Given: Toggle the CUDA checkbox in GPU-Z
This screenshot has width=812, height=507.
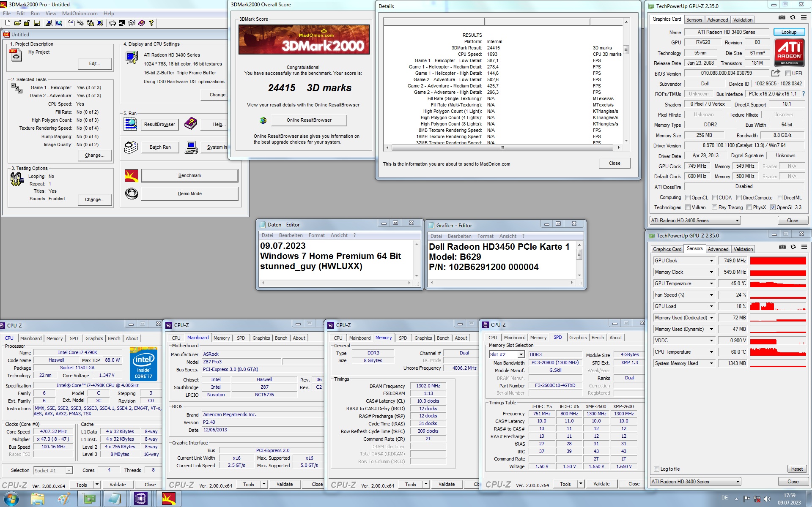Looking at the screenshot, I should click(715, 198).
